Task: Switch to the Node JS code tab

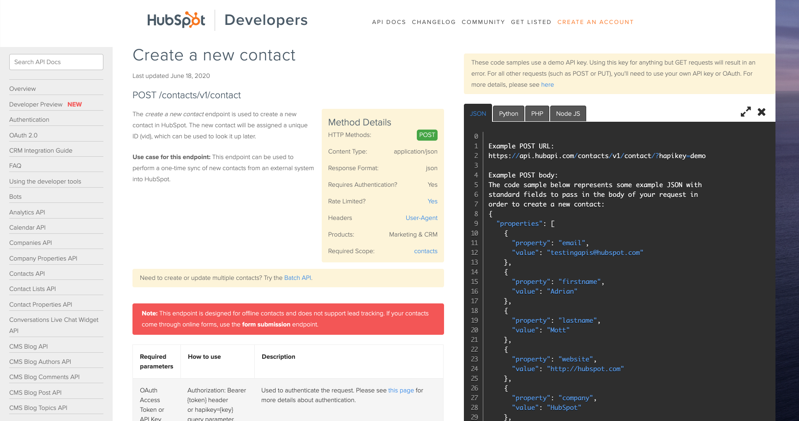Action: point(568,113)
